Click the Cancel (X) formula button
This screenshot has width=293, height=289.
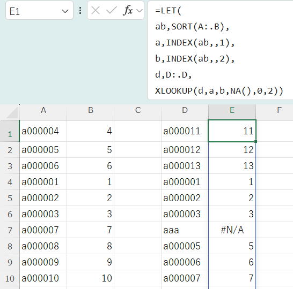point(96,10)
